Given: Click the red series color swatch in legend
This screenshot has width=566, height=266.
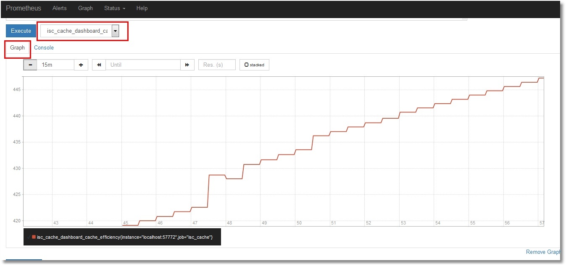Looking at the screenshot, I should (x=34, y=237).
